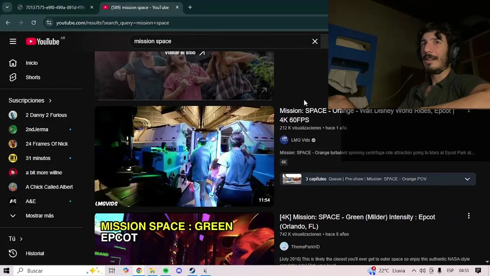The image size is (490, 276).
Task: Click the 2ndJerma channel avatar
Action: [13, 130]
